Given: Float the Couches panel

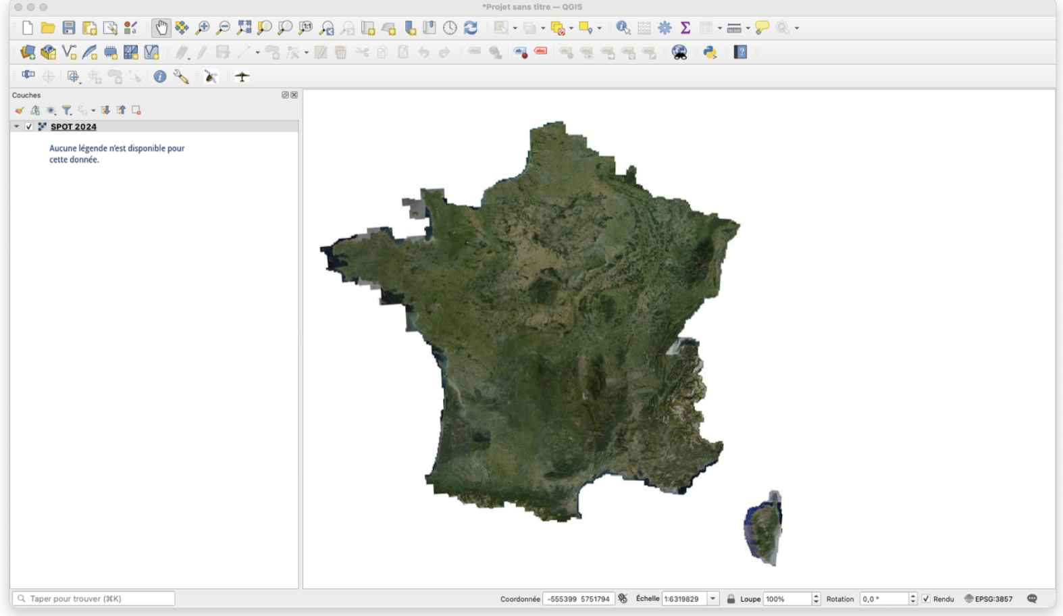Looking at the screenshot, I should click(285, 95).
